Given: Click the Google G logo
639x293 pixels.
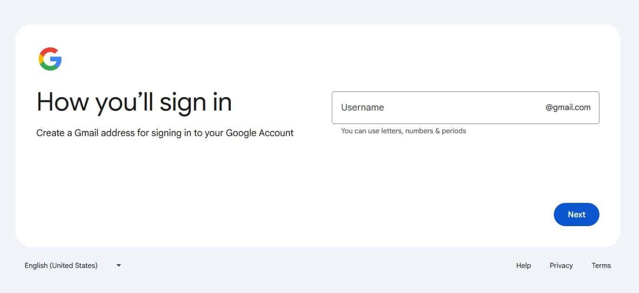Looking at the screenshot, I should point(50,59).
